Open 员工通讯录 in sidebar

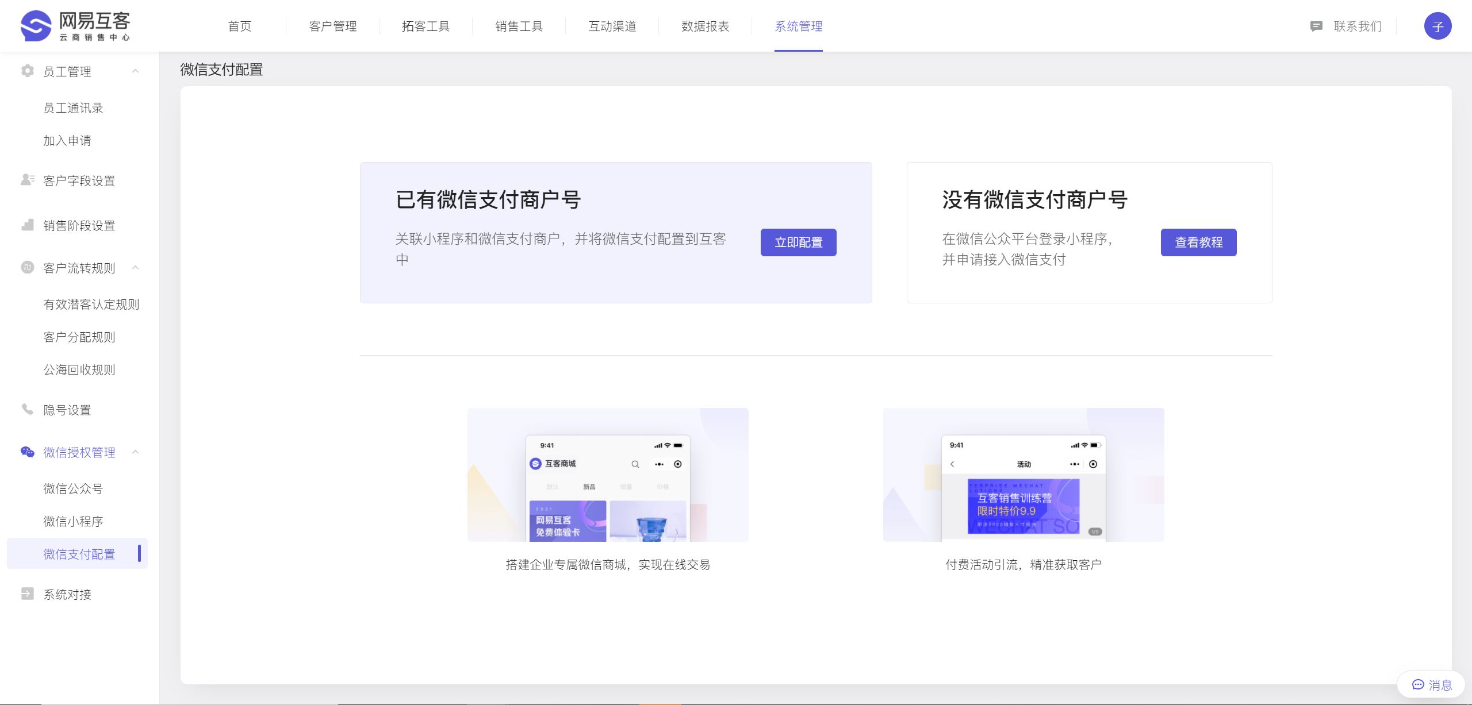[74, 108]
